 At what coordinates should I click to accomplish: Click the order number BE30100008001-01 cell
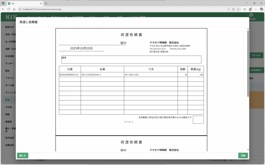(70, 75)
